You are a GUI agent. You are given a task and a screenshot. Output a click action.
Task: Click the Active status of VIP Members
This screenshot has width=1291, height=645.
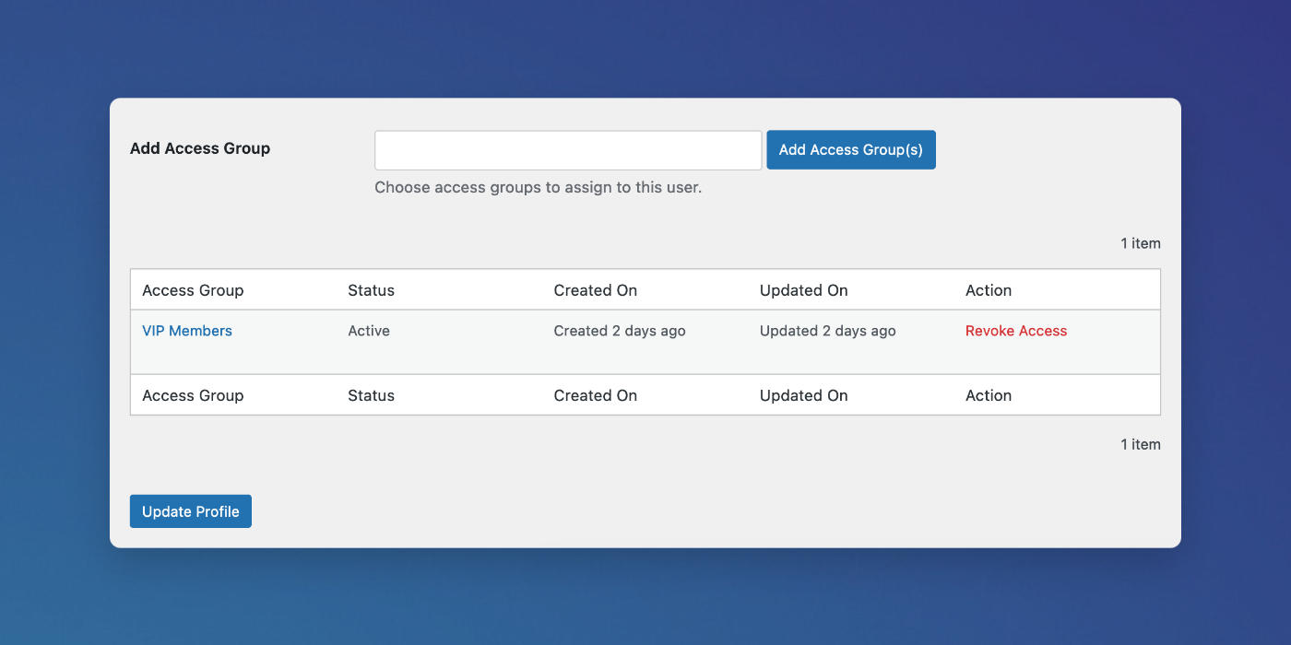click(369, 331)
